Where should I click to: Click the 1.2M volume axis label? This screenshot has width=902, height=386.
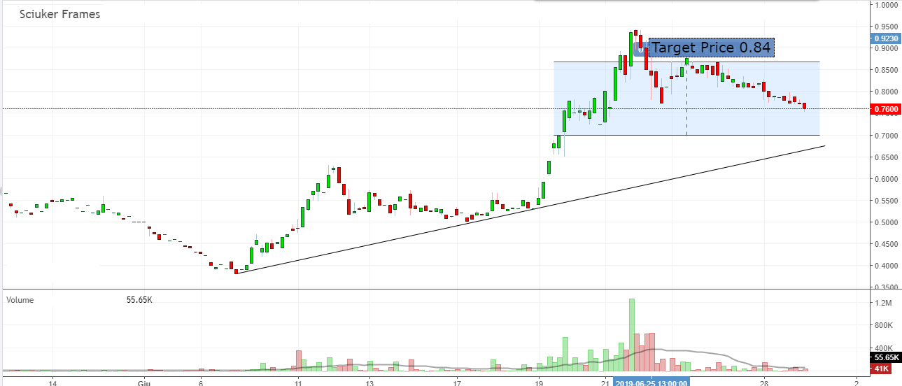[x=885, y=303]
